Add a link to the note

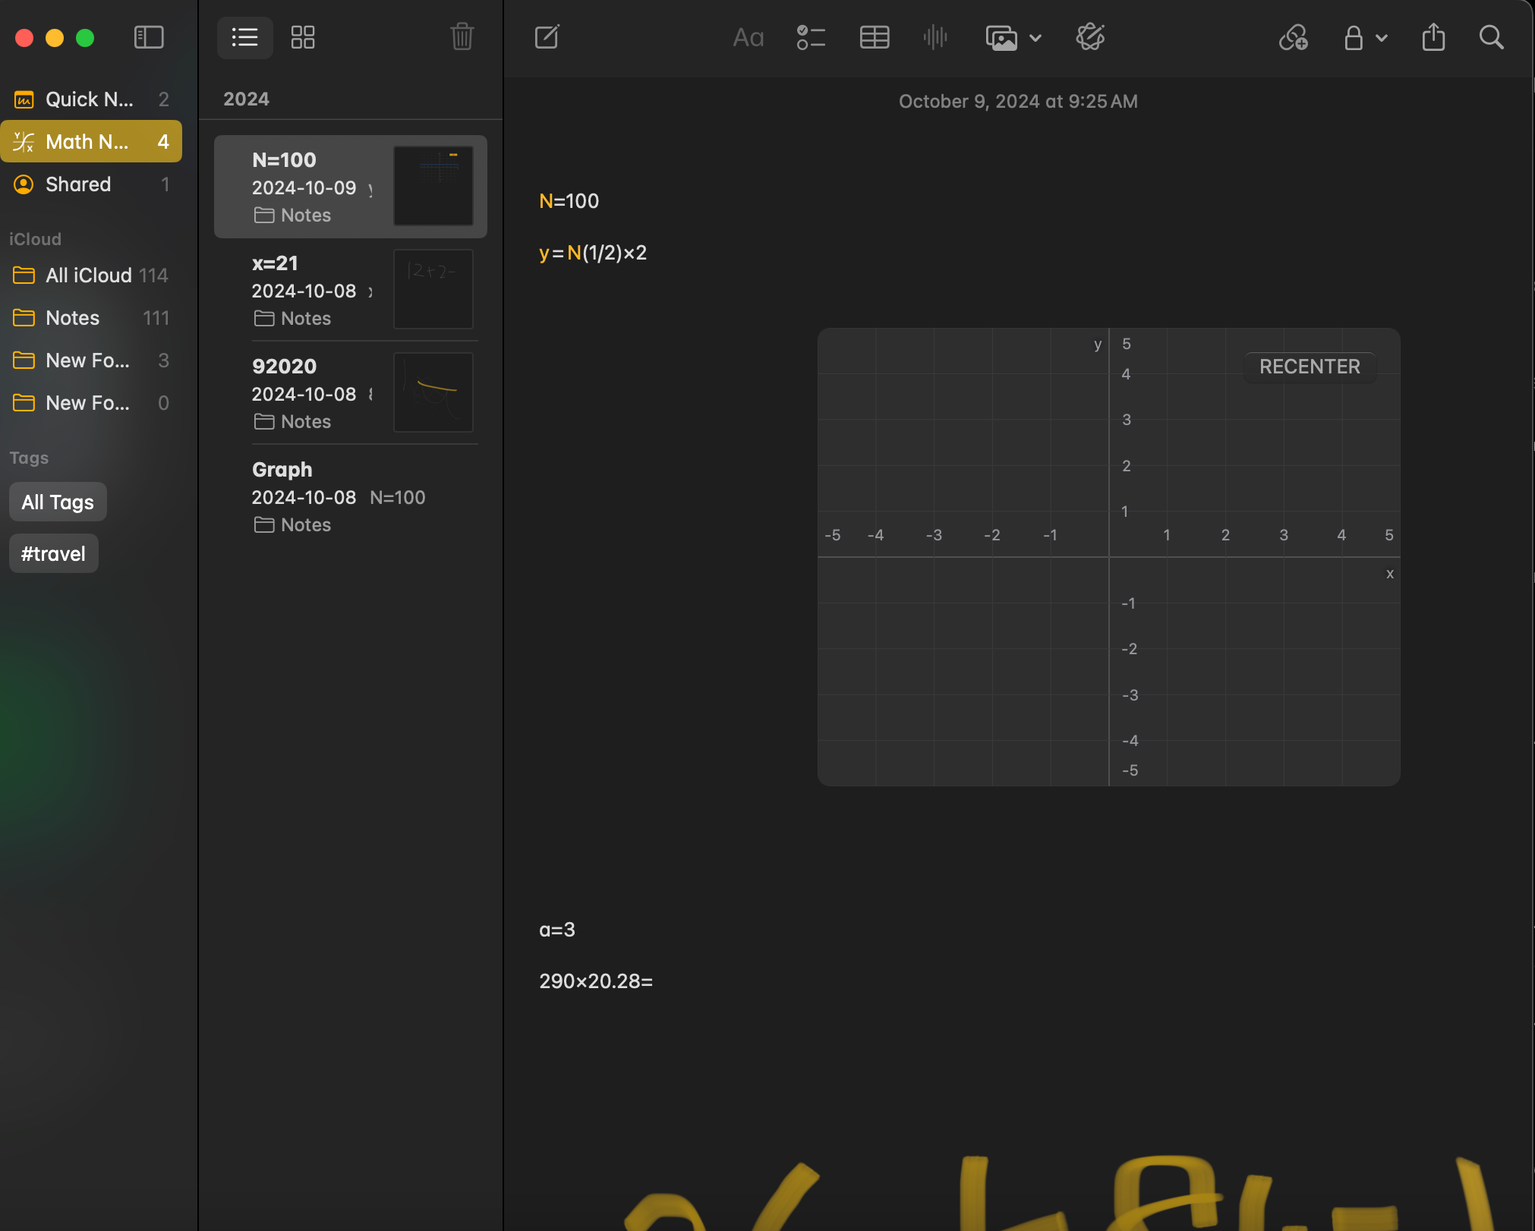click(x=1293, y=37)
